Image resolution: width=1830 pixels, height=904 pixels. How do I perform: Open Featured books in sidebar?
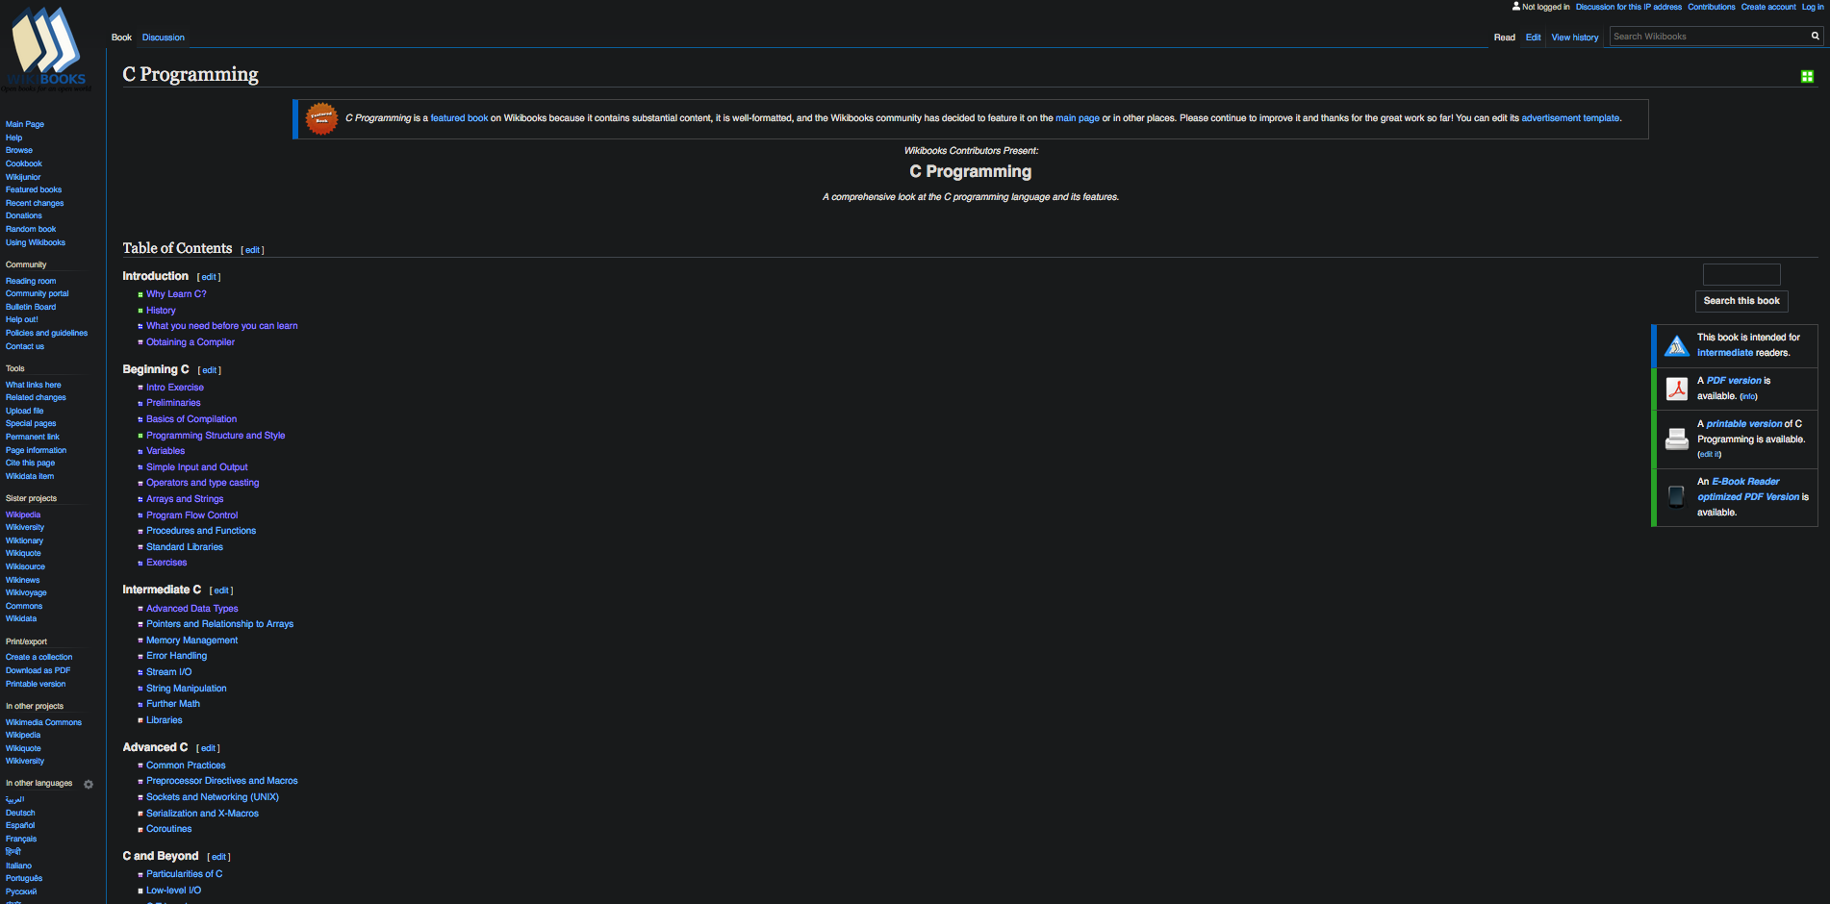coord(34,190)
